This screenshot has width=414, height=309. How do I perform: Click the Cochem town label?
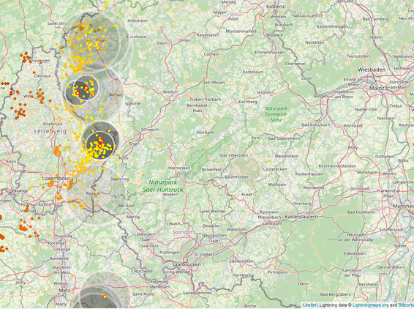[x=211, y=54]
